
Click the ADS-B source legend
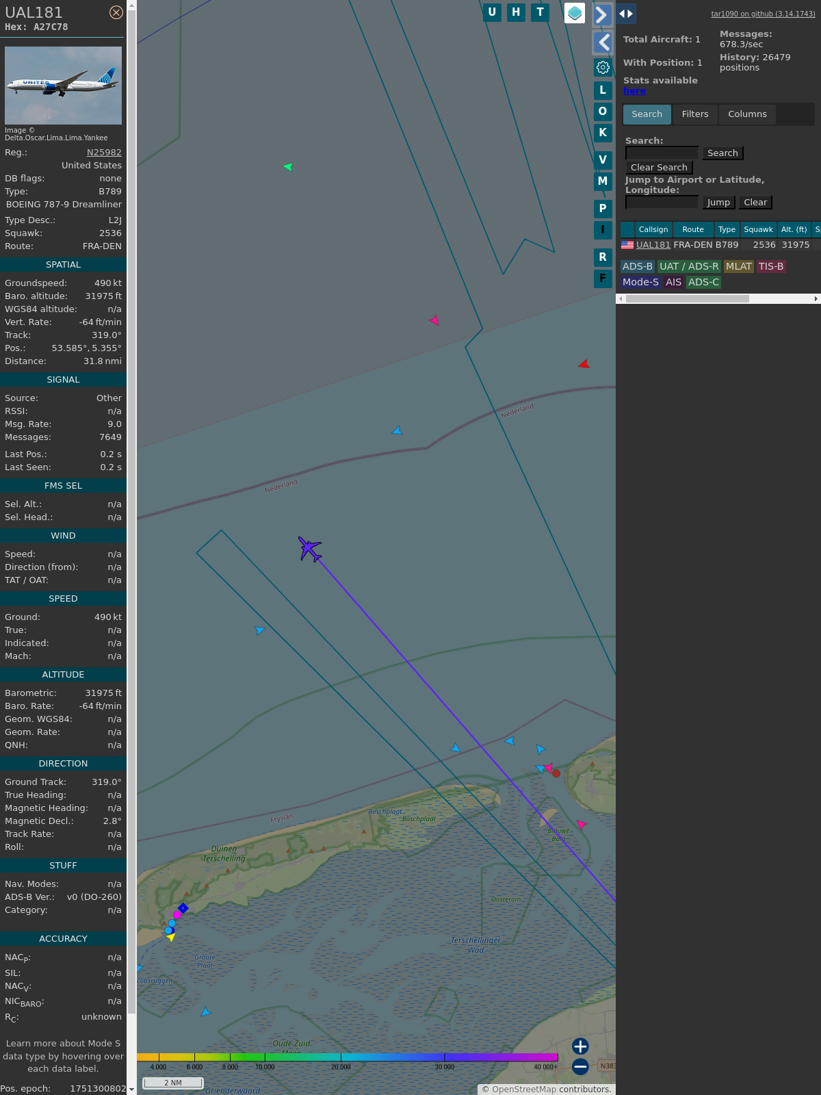638,267
